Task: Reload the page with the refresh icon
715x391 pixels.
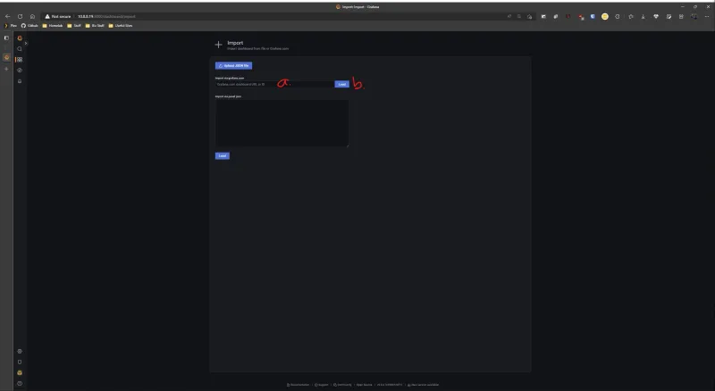Action: [x=20, y=16]
